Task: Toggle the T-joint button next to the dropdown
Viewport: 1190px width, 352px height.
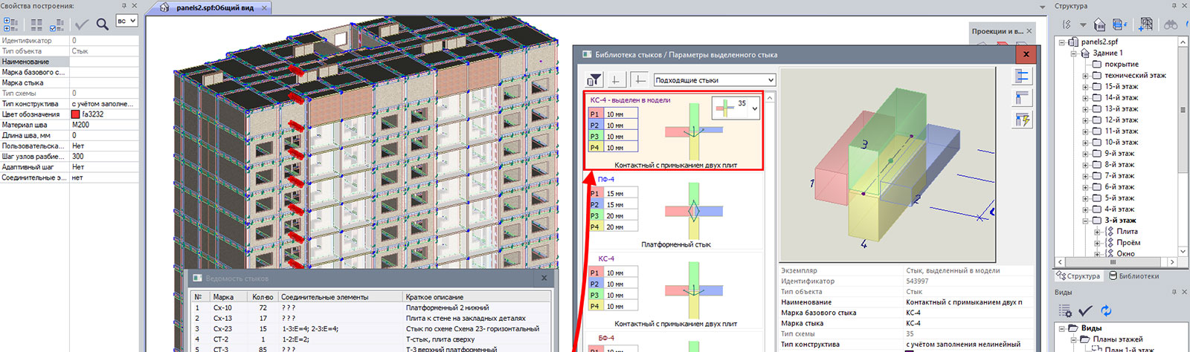Action: pyautogui.click(x=639, y=79)
